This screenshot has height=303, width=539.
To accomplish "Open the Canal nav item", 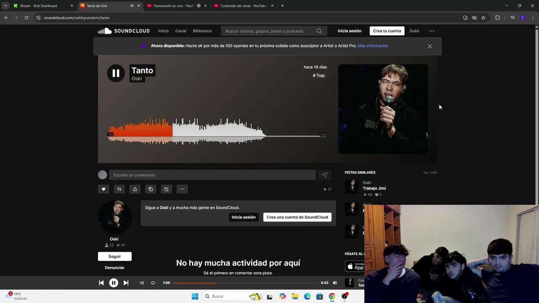I will point(181,31).
